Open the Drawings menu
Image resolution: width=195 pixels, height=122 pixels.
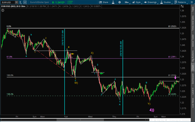pos(150,2)
